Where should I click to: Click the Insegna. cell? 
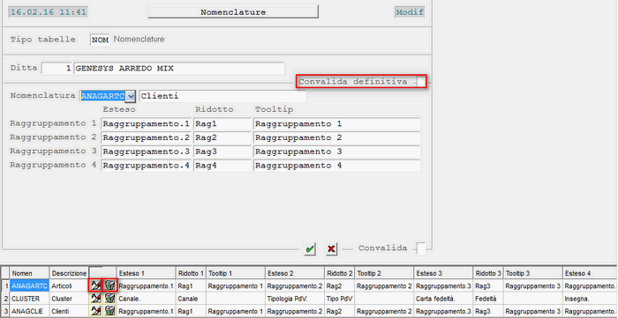tap(590, 299)
